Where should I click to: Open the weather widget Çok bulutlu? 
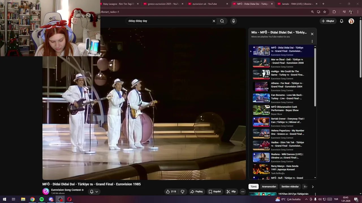[x=288, y=199]
